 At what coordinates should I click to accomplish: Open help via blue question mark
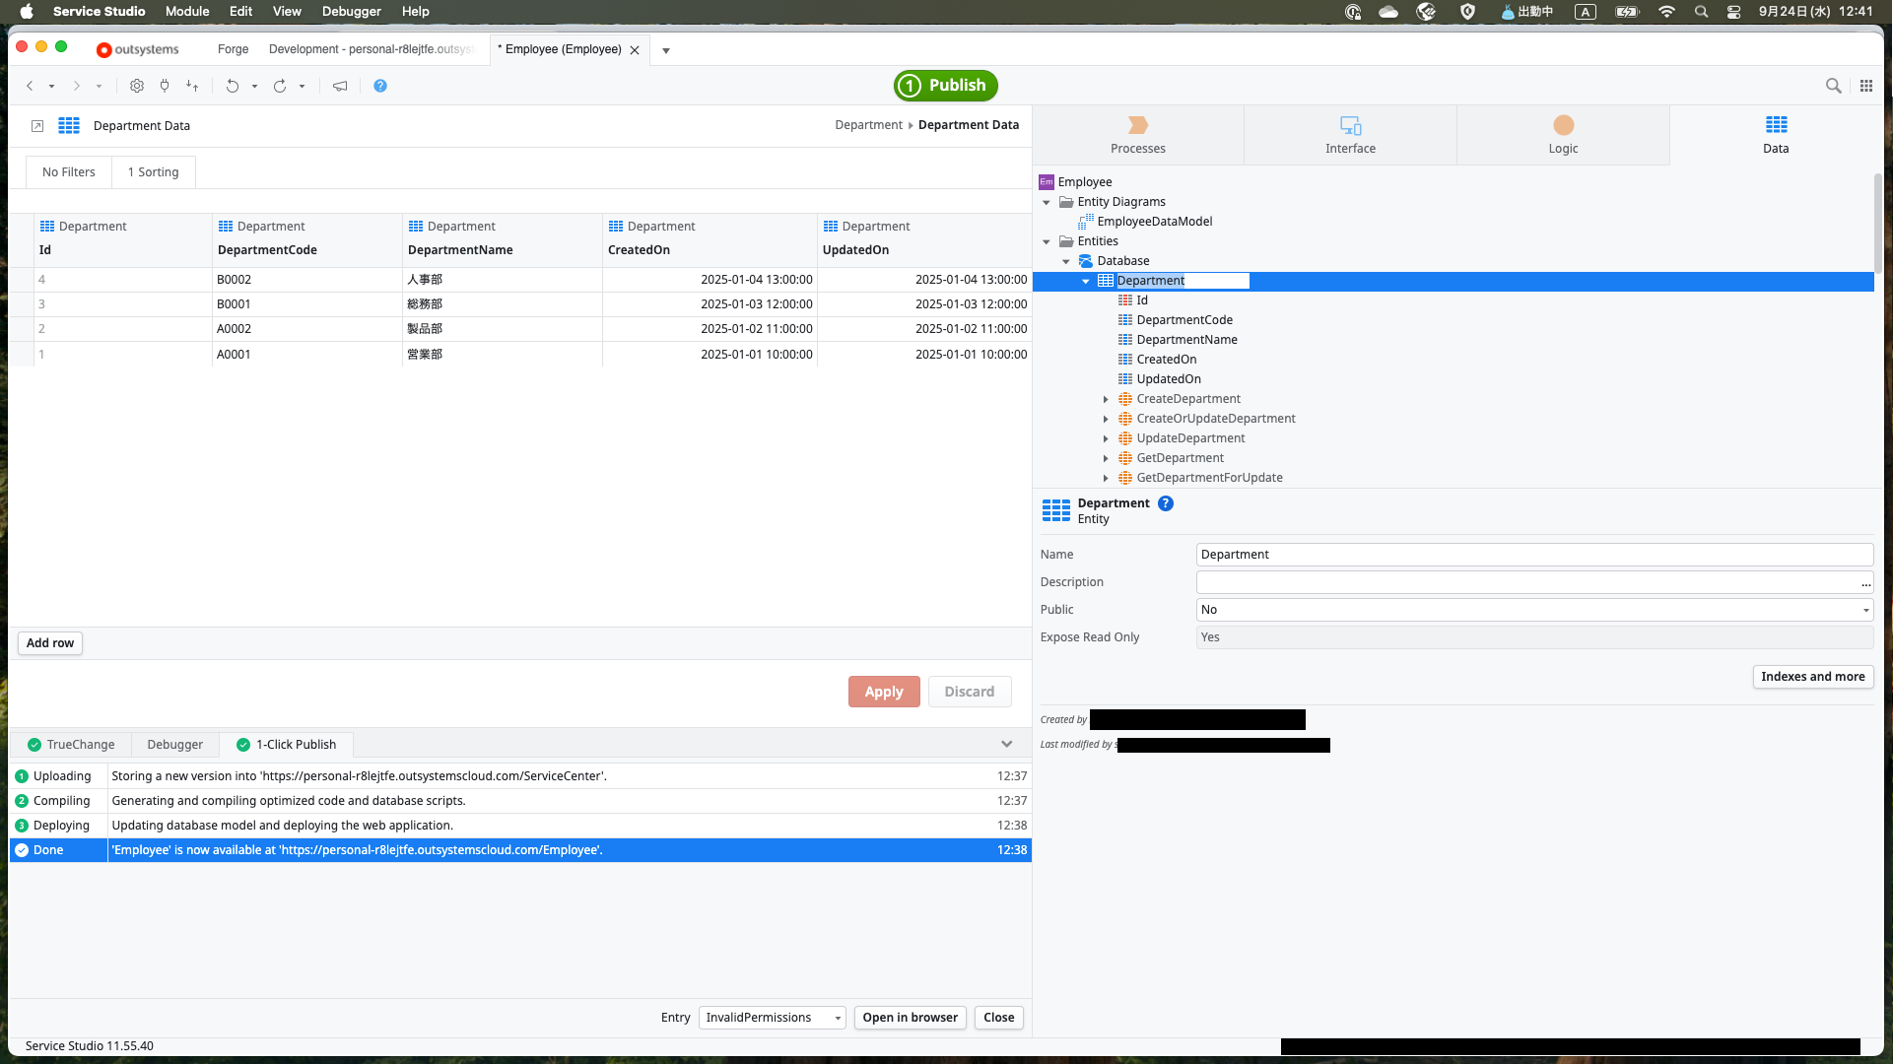click(380, 86)
